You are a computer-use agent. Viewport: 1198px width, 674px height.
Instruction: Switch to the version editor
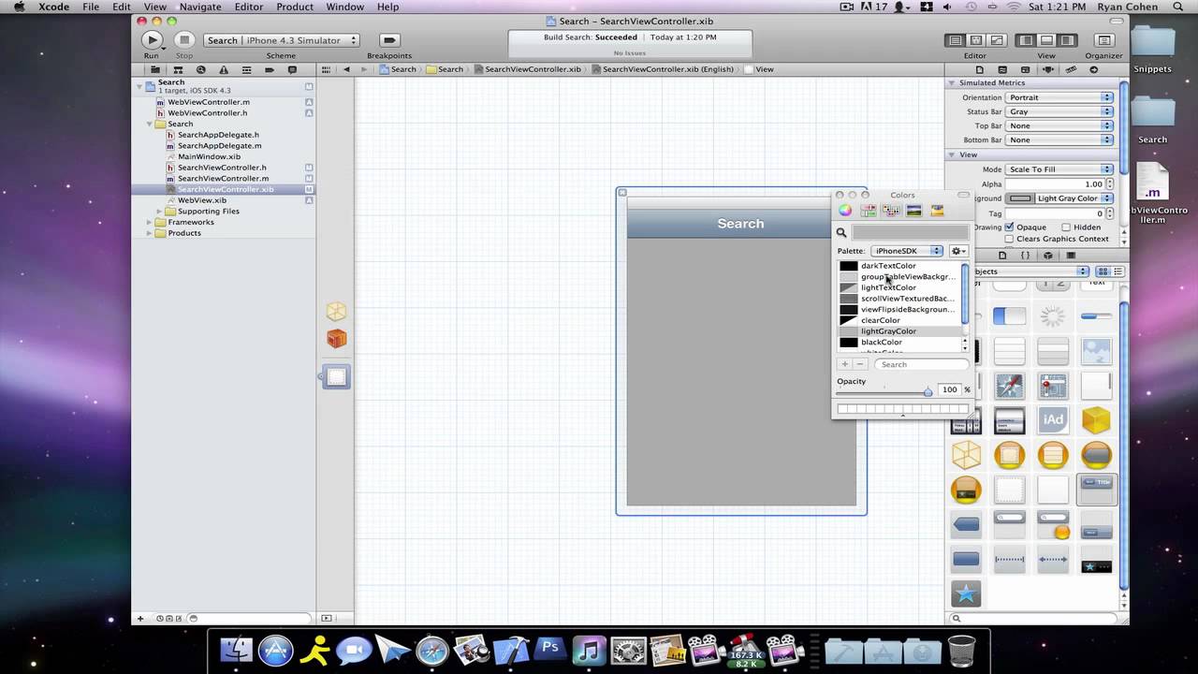tap(996, 40)
